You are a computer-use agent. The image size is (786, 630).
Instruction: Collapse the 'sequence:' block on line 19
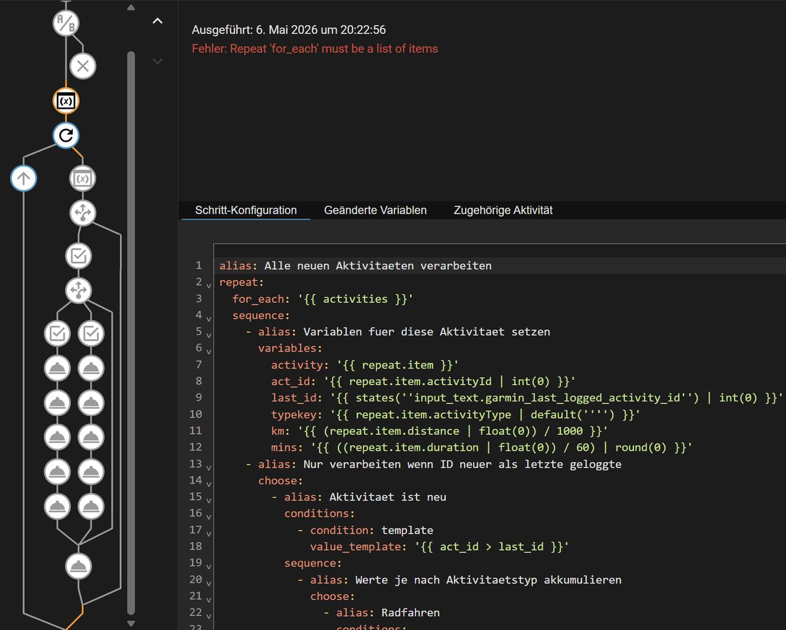pos(208,567)
